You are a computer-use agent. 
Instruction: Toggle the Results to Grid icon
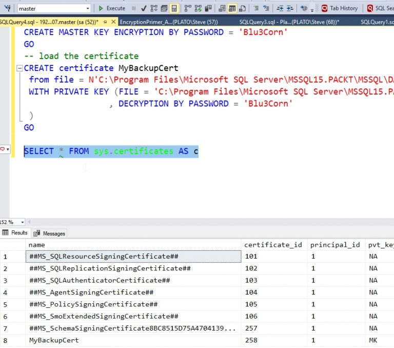point(232,8)
